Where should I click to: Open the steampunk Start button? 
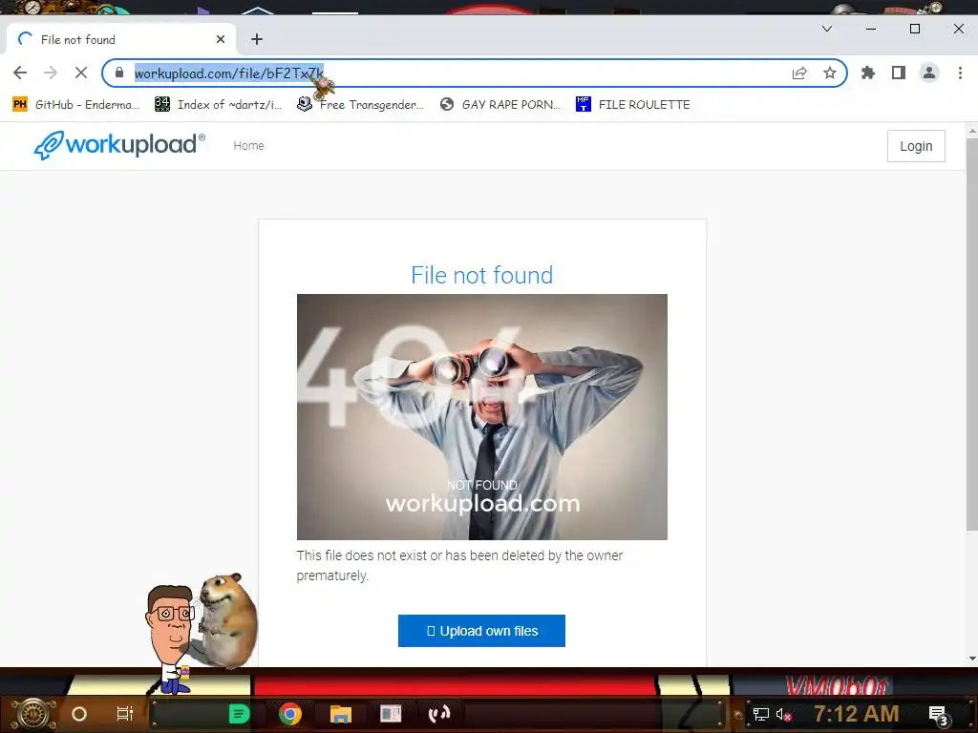coord(32,714)
